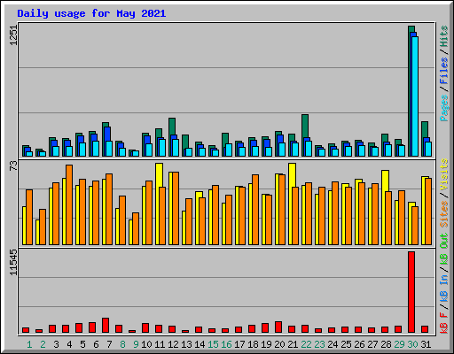Click day 23 on the x-axis
Image resolution: width=454 pixels, height=354 pixels.
coord(319,344)
